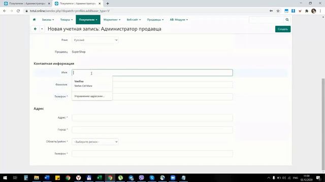The image size is (325, 182).
Task: Open a new browser tab with plus
Action: pyautogui.click(x=108, y=4)
